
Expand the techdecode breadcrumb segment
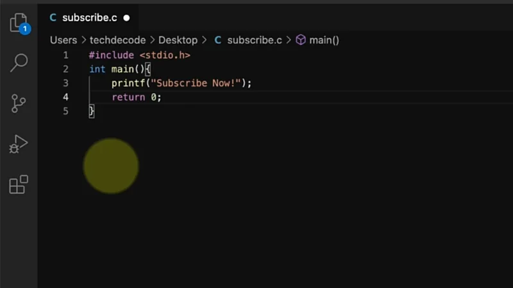[117, 40]
